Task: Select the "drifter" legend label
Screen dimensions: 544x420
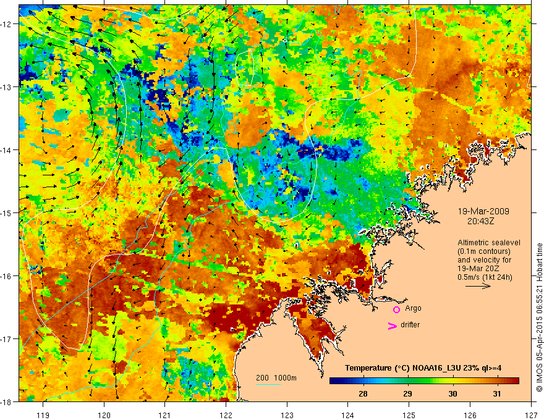Action: coord(410,325)
